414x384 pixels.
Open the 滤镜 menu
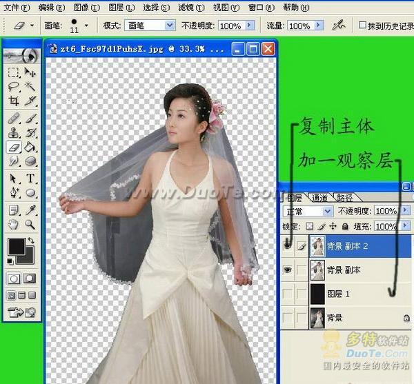pos(191,8)
